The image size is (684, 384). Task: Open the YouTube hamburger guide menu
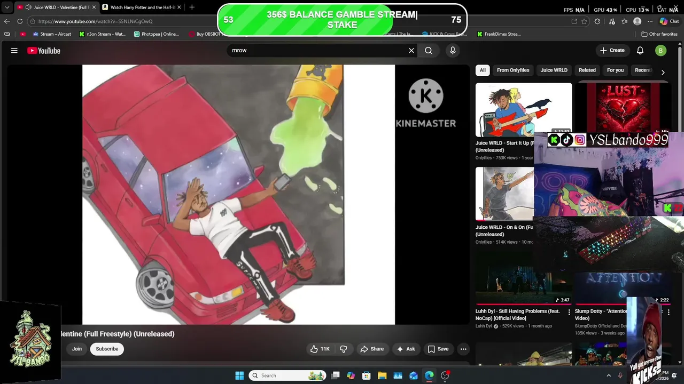(14, 51)
